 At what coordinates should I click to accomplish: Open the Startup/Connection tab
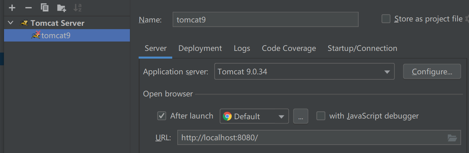coord(362,49)
